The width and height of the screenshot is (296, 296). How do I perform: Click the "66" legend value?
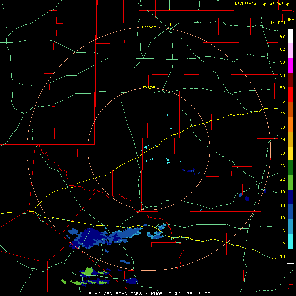coord(283,36)
